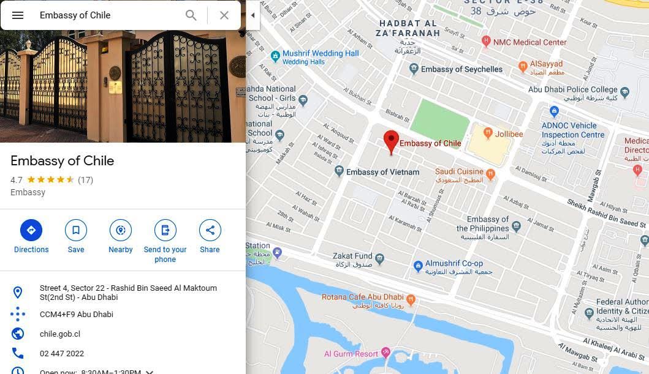Clear the search with the X icon
The height and width of the screenshot is (374, 649).
[224, 15]
